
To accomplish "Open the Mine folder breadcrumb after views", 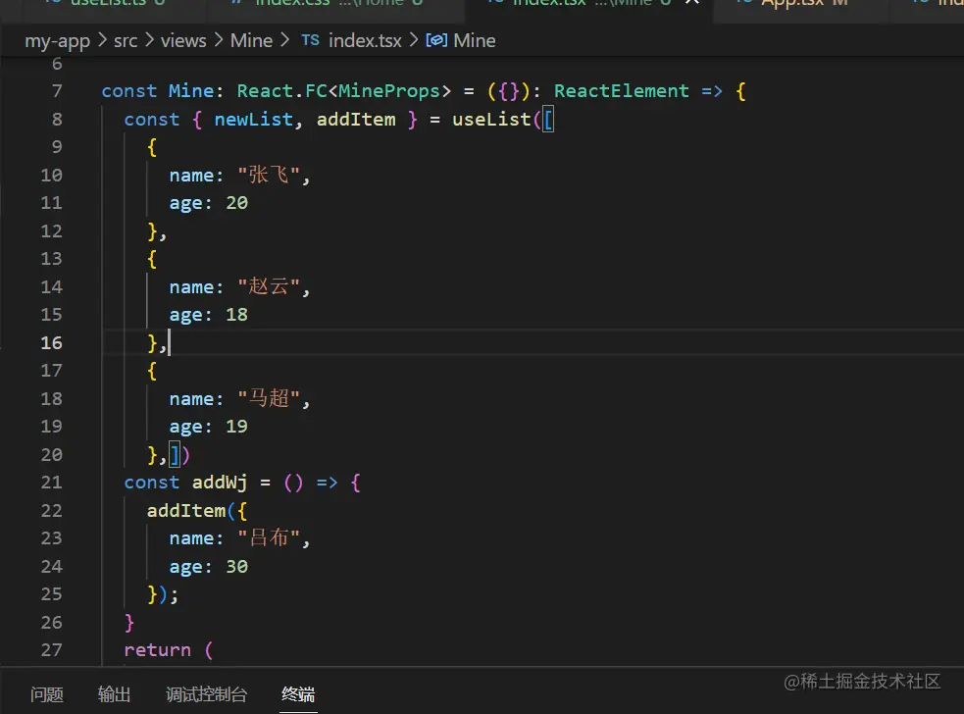I will point(251,40).
